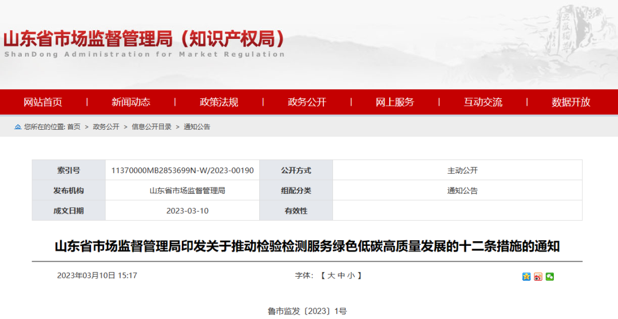
Task: Click the 组配分类 label cell
Action: 296,190
